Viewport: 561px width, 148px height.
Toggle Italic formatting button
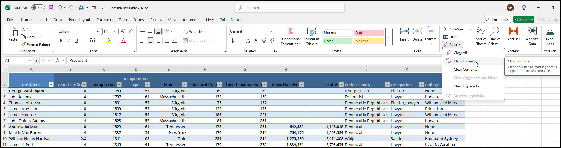69,41
